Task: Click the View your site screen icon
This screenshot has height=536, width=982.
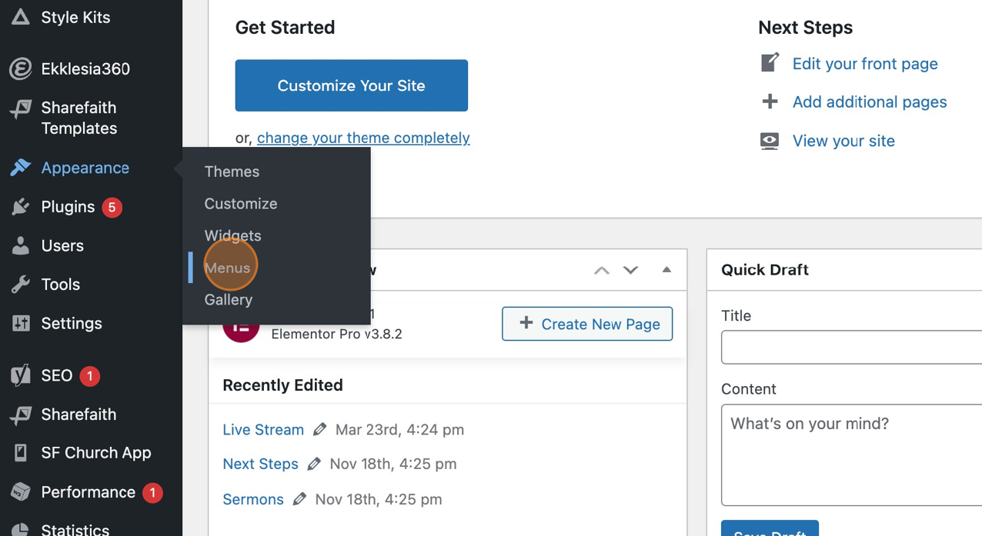Action: [770, 141]
